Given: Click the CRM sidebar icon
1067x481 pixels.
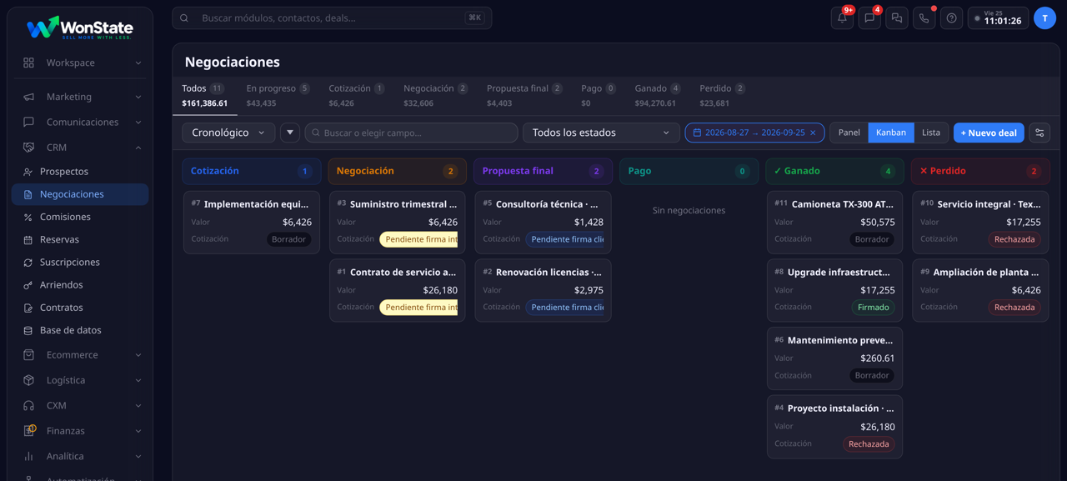Looking at the screenshot, I should (28, 148).
